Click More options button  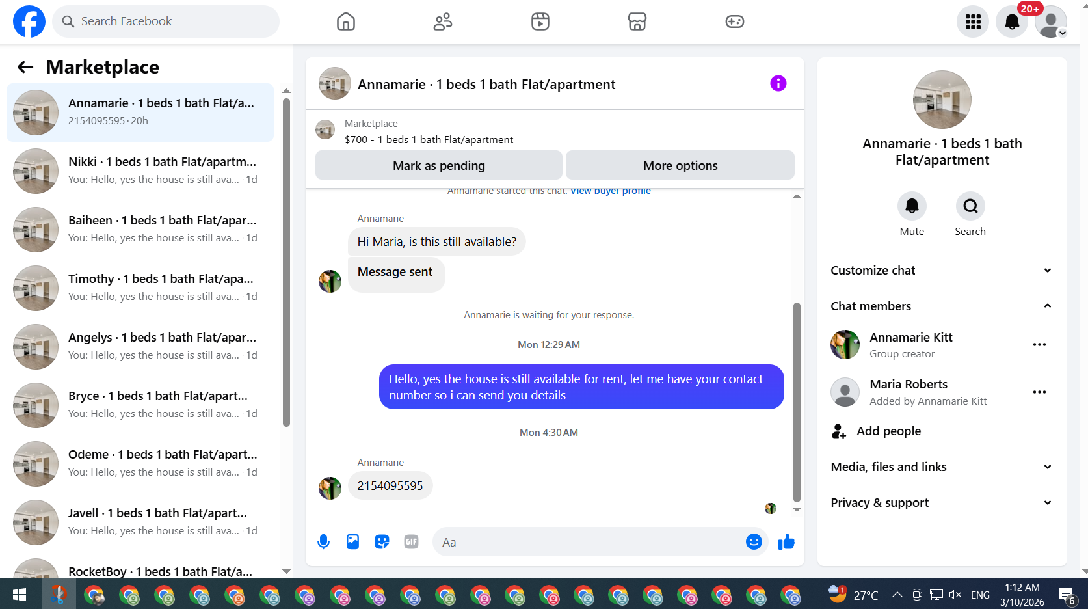(680, 165)
